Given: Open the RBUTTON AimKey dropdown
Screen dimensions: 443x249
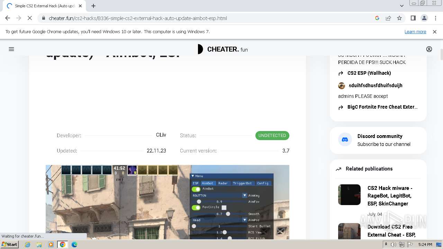Looking at the screenshot, I should pyautogui.click(x=219, y=195).
